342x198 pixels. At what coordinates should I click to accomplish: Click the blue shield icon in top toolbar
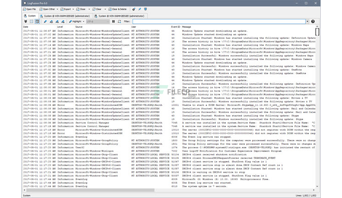[x=146, y=9]
